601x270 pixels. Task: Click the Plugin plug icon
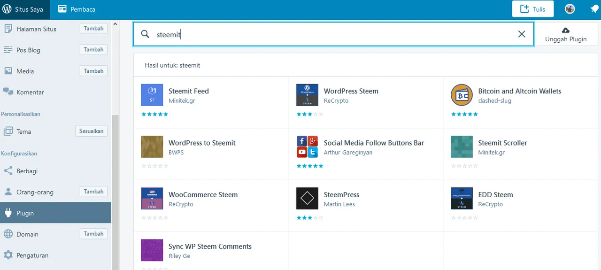(x=8, y=213)
